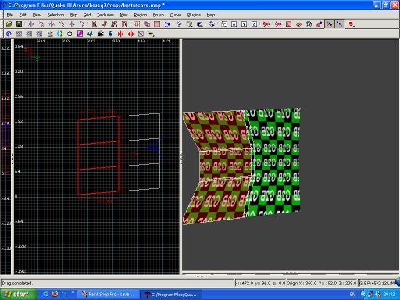400x300 pixels.
Task: Open the Windows start menu
Action: tap(17, 295)
